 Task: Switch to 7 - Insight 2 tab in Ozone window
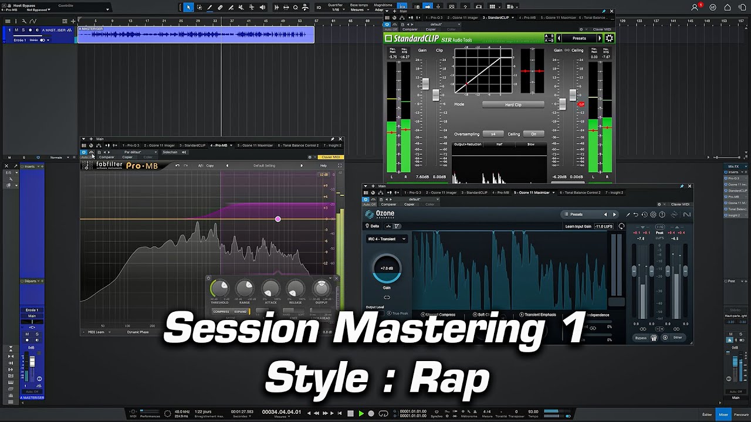[x=613, y=193]
